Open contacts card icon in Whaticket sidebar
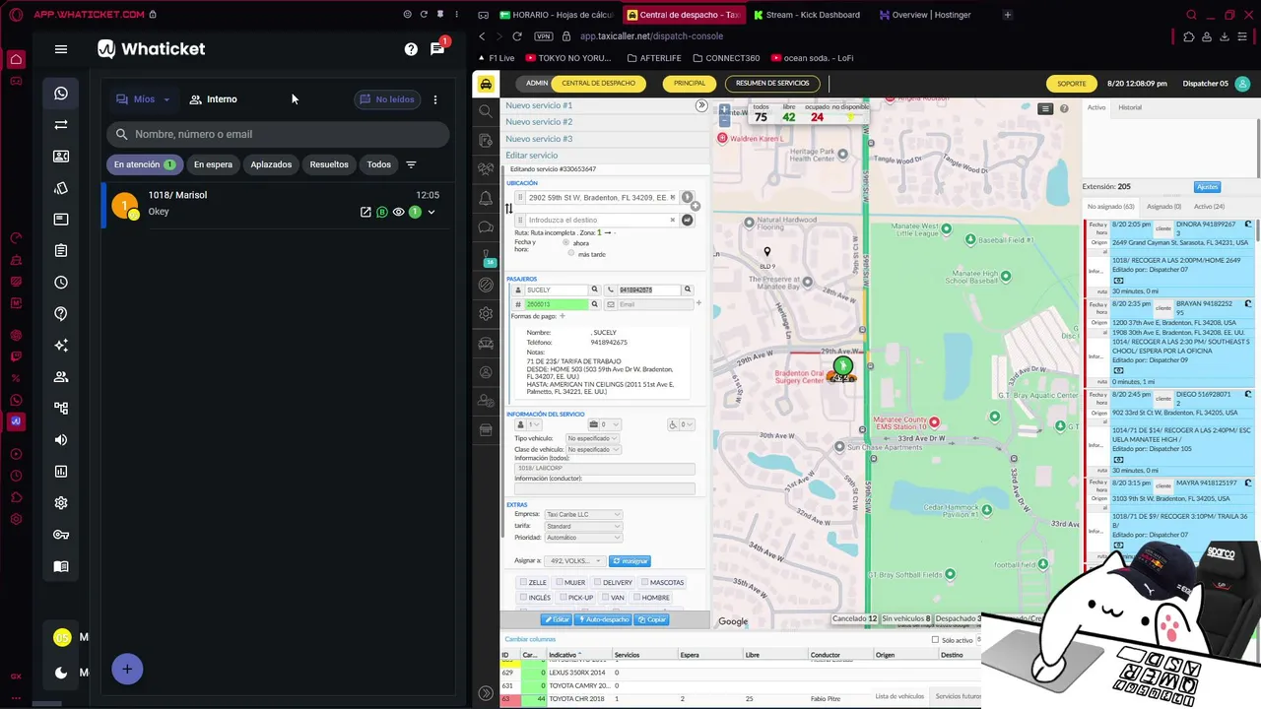Viewport: 1261px width, 709px height. [61, 157]
